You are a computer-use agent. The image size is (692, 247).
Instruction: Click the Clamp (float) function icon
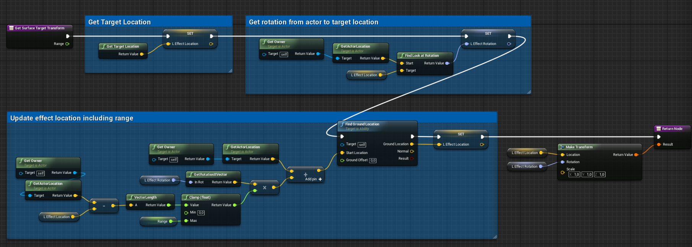point(186,197)
